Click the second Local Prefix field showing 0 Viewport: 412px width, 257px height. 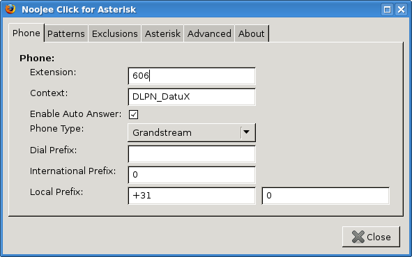pos(326,196)
